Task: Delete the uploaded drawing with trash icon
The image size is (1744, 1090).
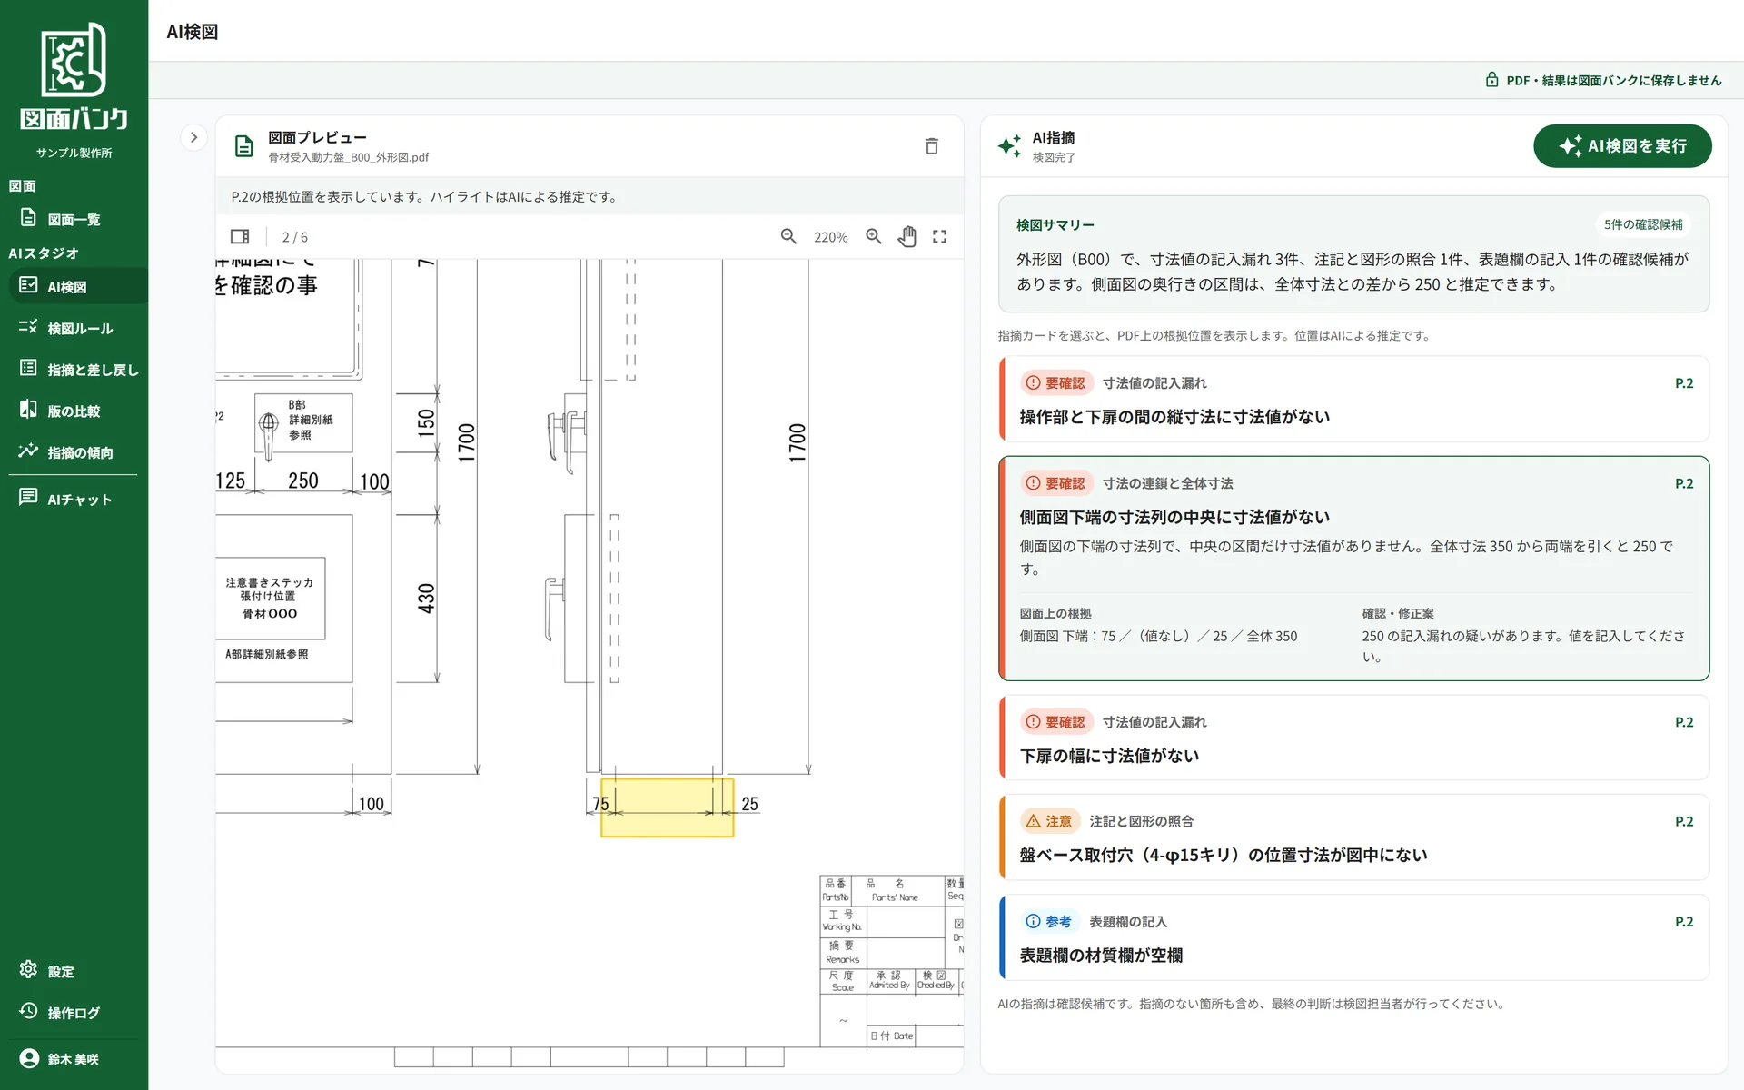Action: click(x=931, y=146)
